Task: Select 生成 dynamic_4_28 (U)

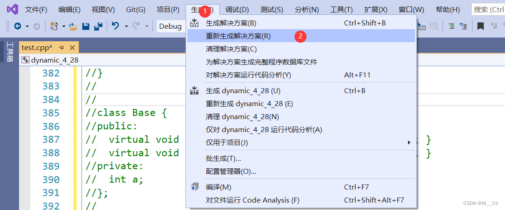Action: point(301,91)
